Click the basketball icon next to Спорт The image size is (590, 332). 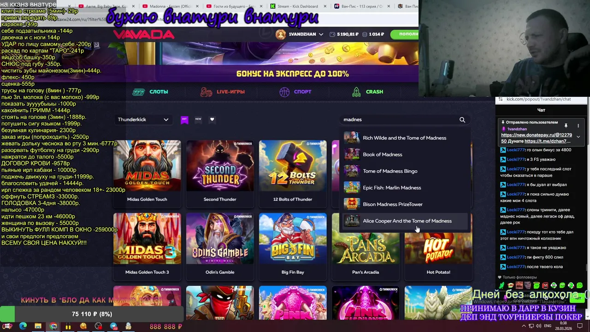[x=284, y=92]
